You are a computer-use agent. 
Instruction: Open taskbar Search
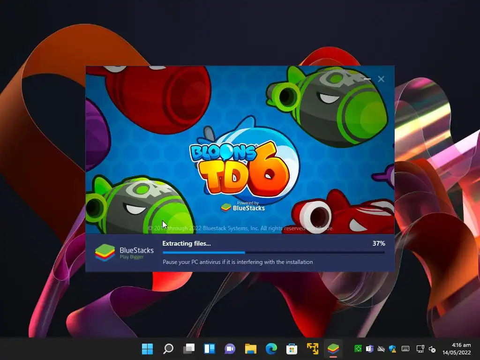[168, 349]
